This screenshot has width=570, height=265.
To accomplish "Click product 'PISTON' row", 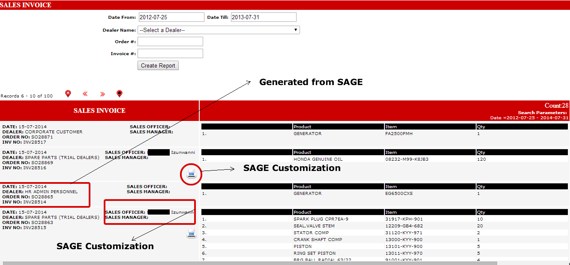I will click(x=303, y=246).
